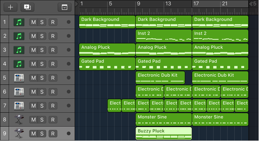Click track 2 round status dot

tap(68, 36)
